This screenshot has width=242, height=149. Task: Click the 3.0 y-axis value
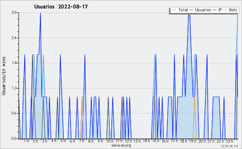point(14,12)
